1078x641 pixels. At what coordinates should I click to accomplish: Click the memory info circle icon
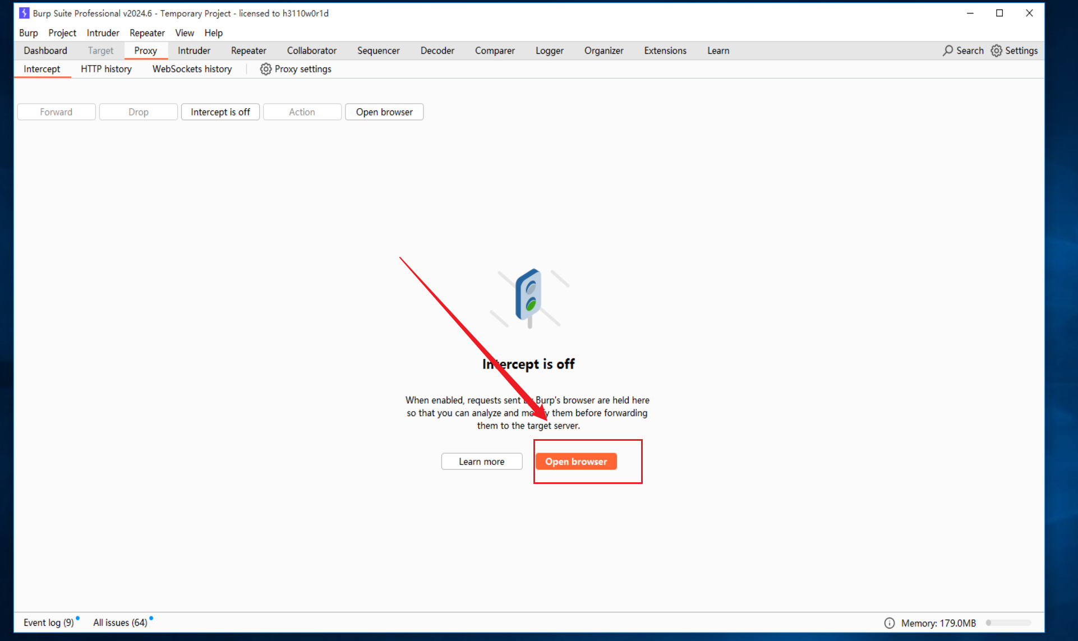pyautogui.click(x=889, y=622)
